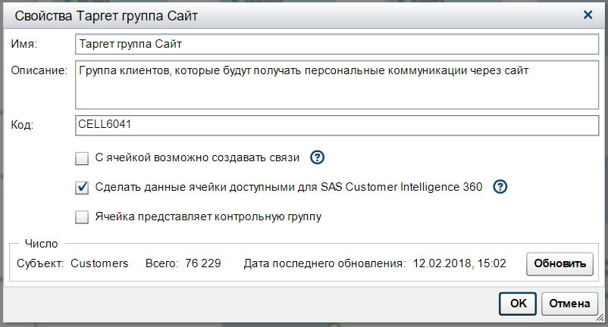
Task: Click into the Имя text field
Action: tap(337, 45)
